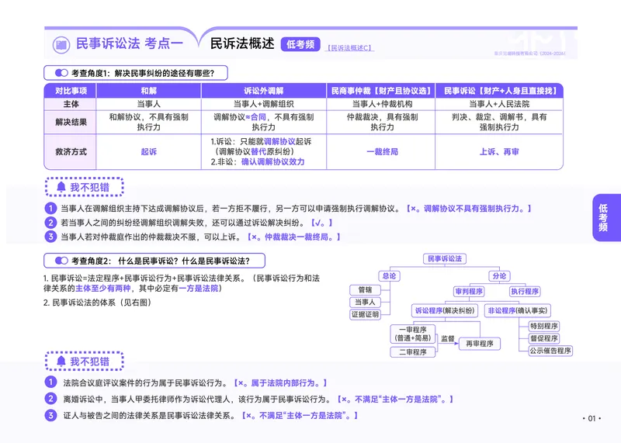
Task: Click the answer 【×。仲裁裁决一裁终局。】
Action: pyautogui.click(x=293, y=237)
